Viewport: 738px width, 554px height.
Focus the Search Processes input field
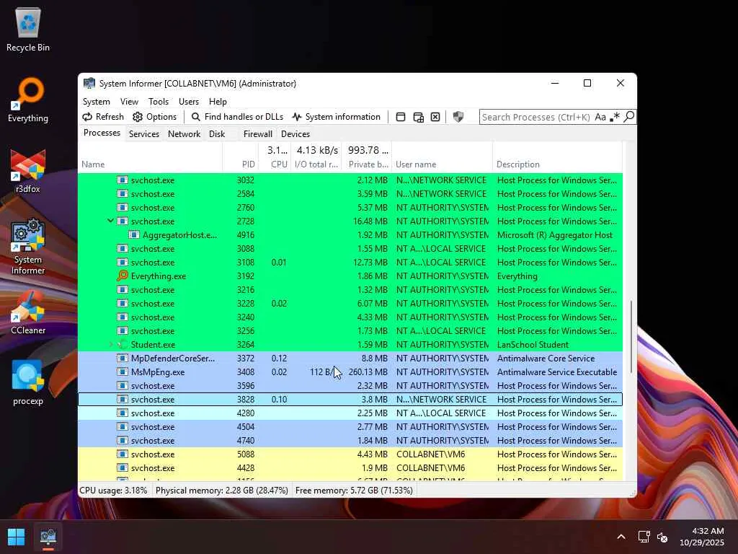[535, 117]
